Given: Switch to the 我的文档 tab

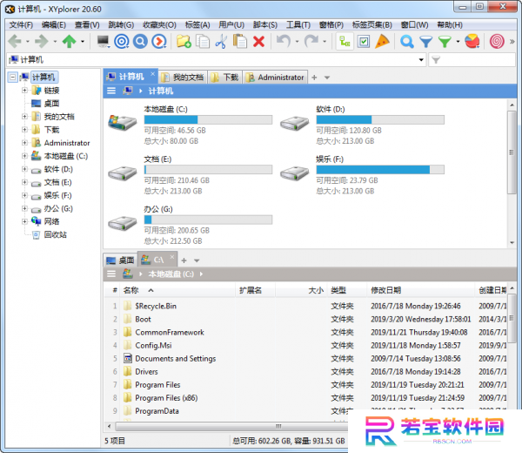Looking at the screenshot, I should tap(183, 78).
